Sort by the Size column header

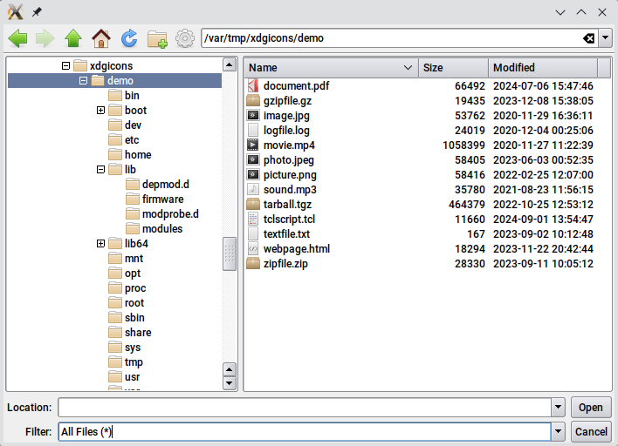[453, 68]
